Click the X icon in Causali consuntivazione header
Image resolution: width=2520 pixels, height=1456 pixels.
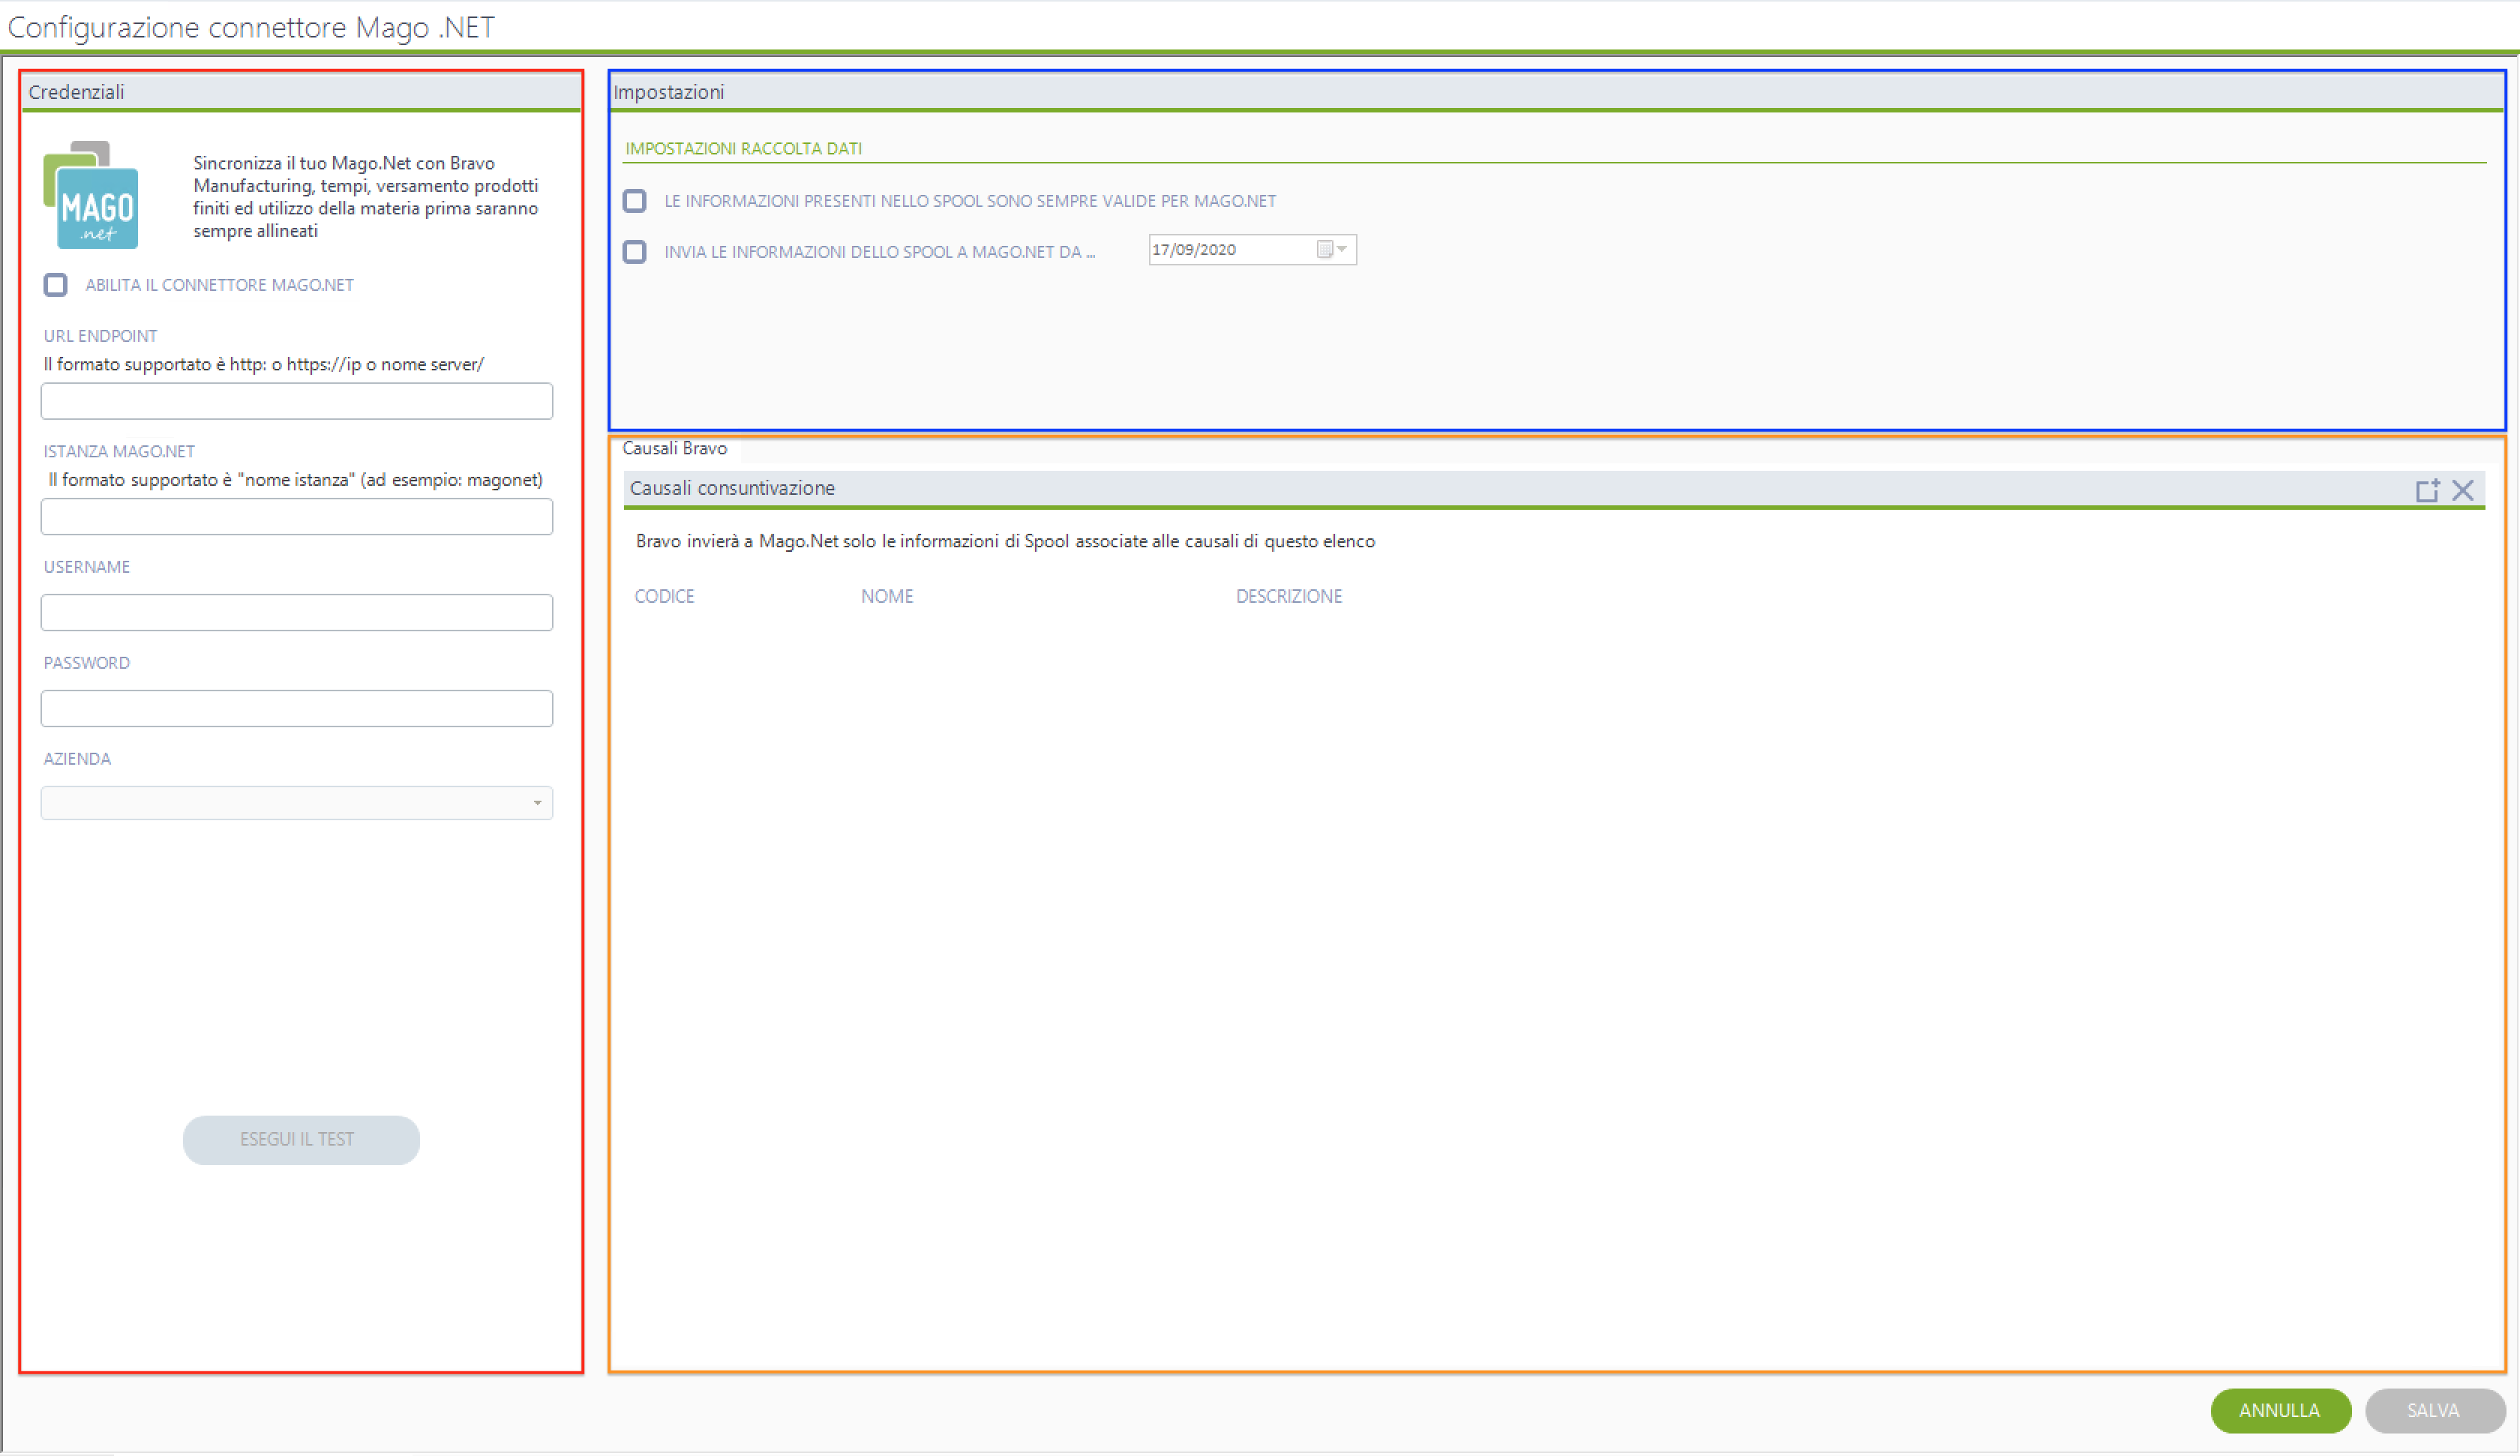click(x=2463, y=490)
